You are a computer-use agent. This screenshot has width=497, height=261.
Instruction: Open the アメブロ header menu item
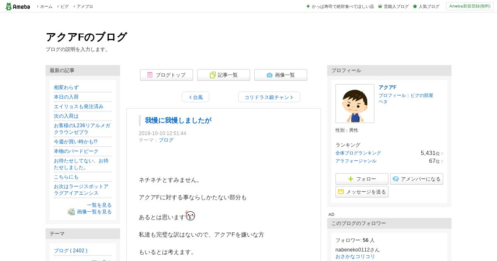click(83, 6)
